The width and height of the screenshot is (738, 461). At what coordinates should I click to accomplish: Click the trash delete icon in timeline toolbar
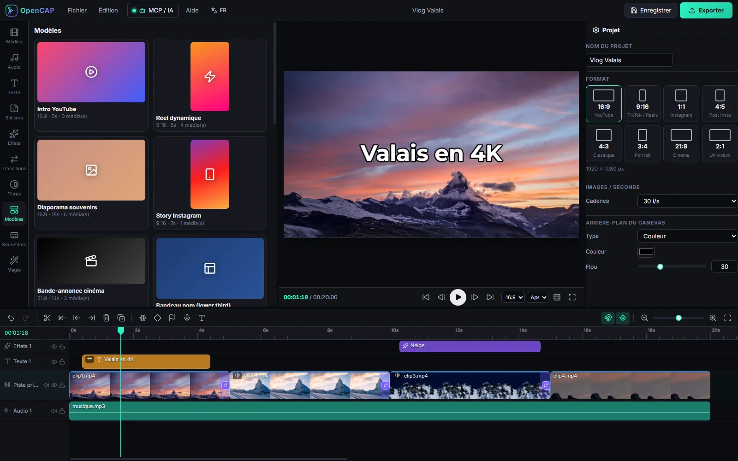pos(106,318)
